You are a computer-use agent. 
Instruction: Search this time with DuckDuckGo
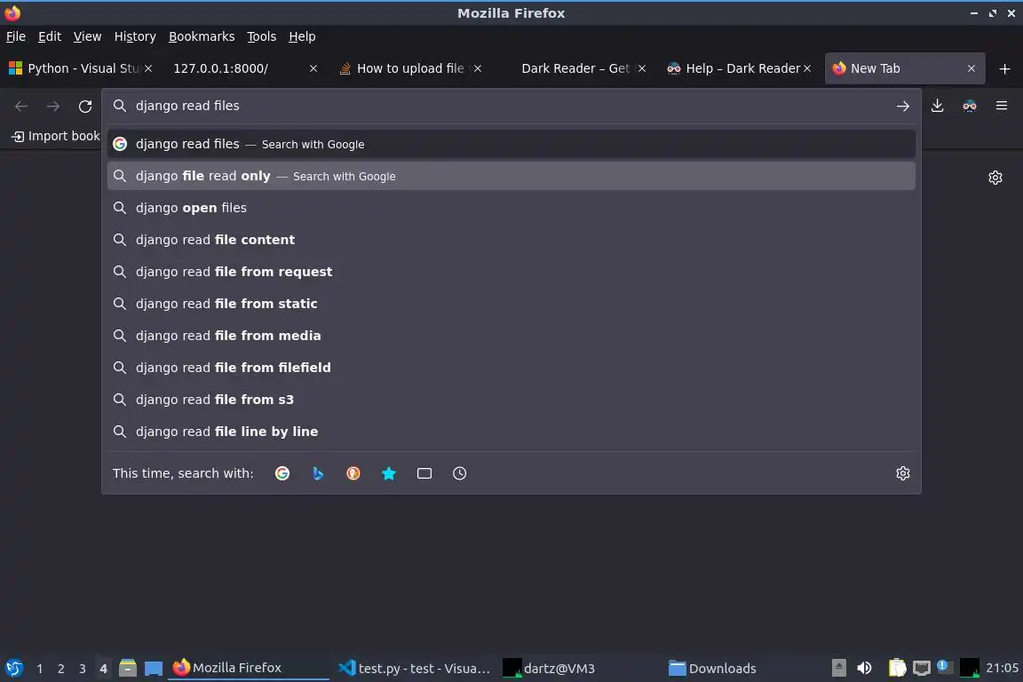point(353,473)
